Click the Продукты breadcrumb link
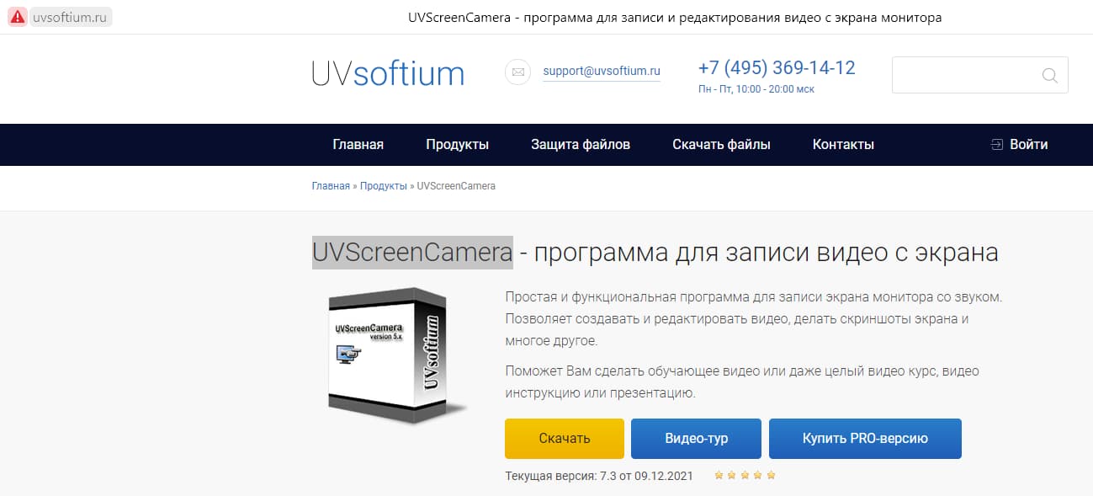 click(384, 186)
